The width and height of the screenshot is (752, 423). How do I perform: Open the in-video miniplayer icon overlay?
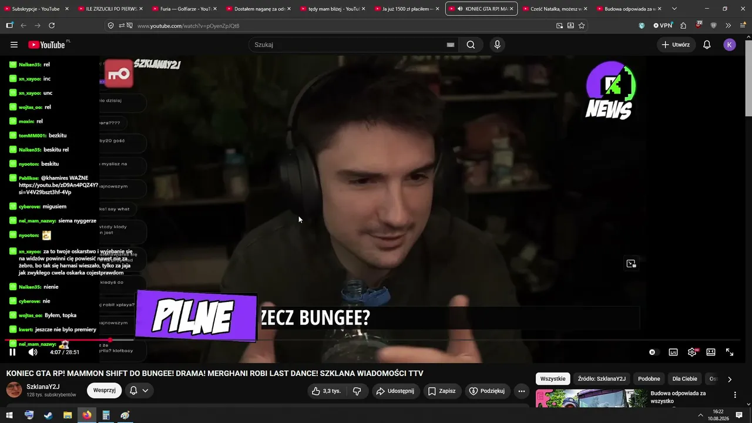[x=631, y=264]
